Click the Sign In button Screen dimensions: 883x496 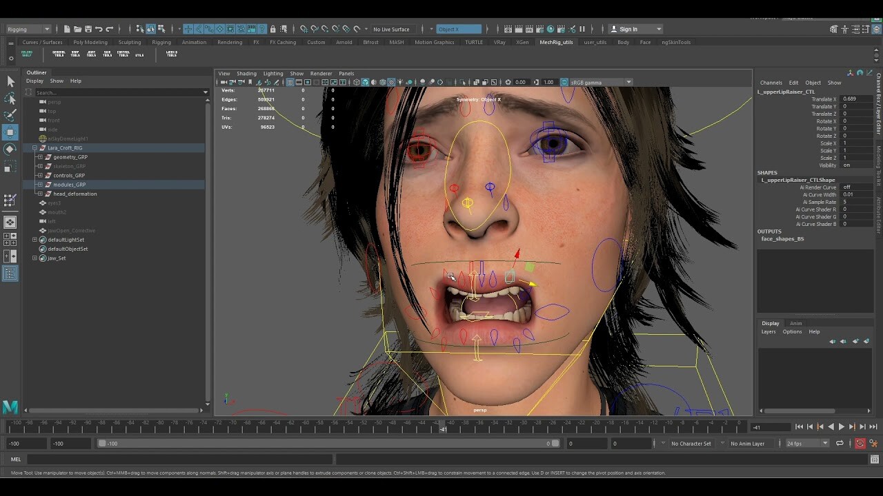[628, 28]
